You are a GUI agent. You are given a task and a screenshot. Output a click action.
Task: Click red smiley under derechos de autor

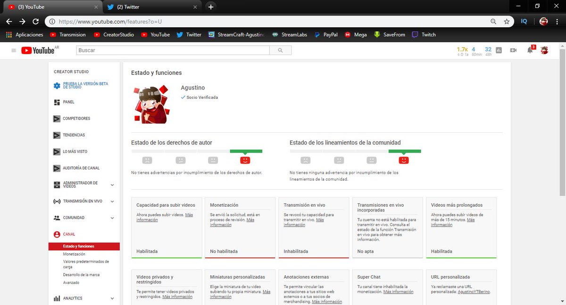point(245,160)
